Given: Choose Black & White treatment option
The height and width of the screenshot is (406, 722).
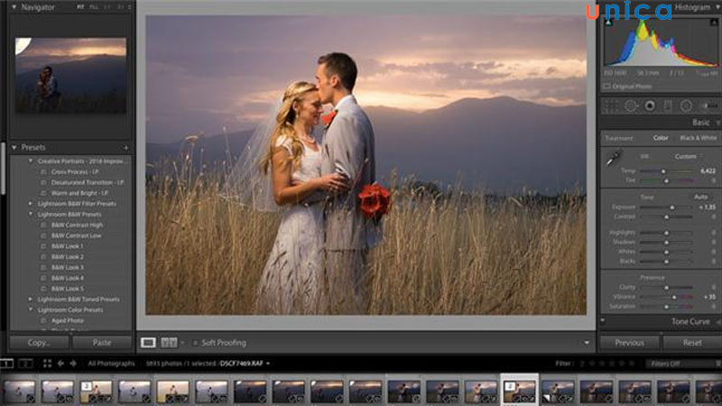Looking at the screenshot, I should pos(698,138).
